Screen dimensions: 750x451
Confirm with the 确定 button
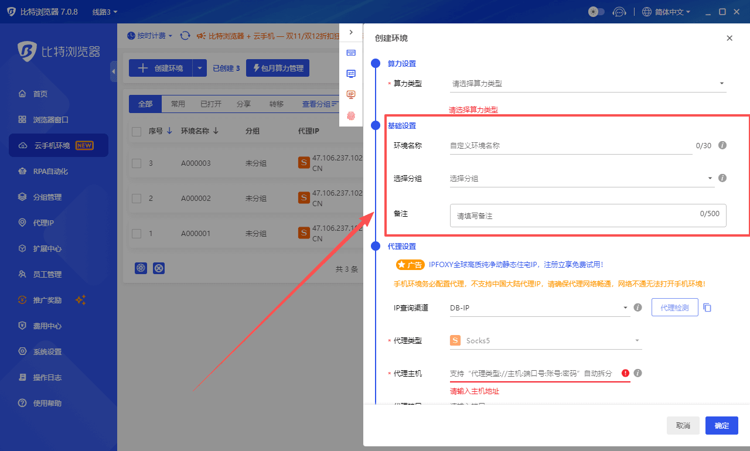pos(721,425)
